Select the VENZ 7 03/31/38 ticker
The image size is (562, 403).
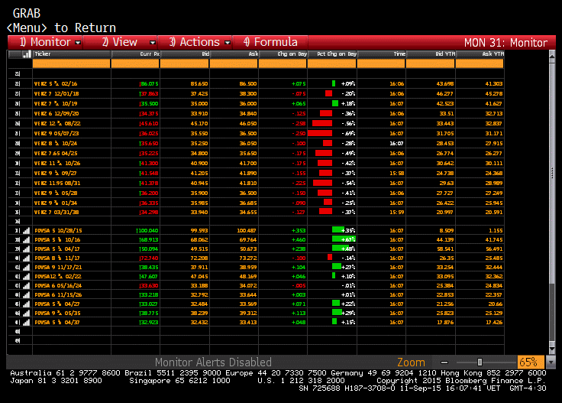tap(57, 213)
